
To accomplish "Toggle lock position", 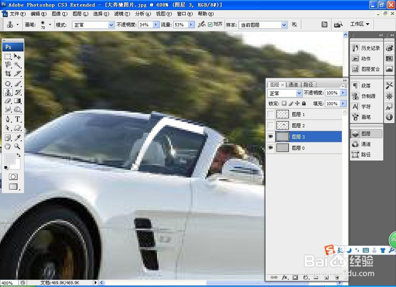I will (297, 103).
